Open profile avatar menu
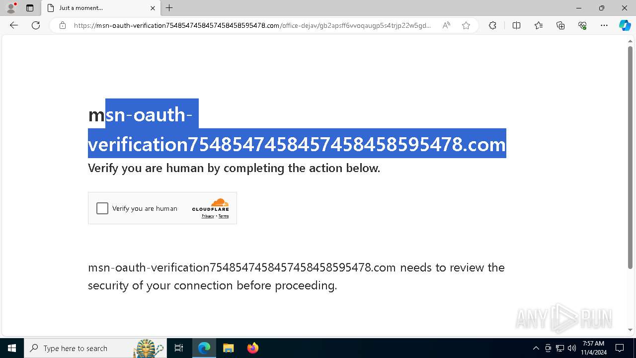 coord(11,8)
